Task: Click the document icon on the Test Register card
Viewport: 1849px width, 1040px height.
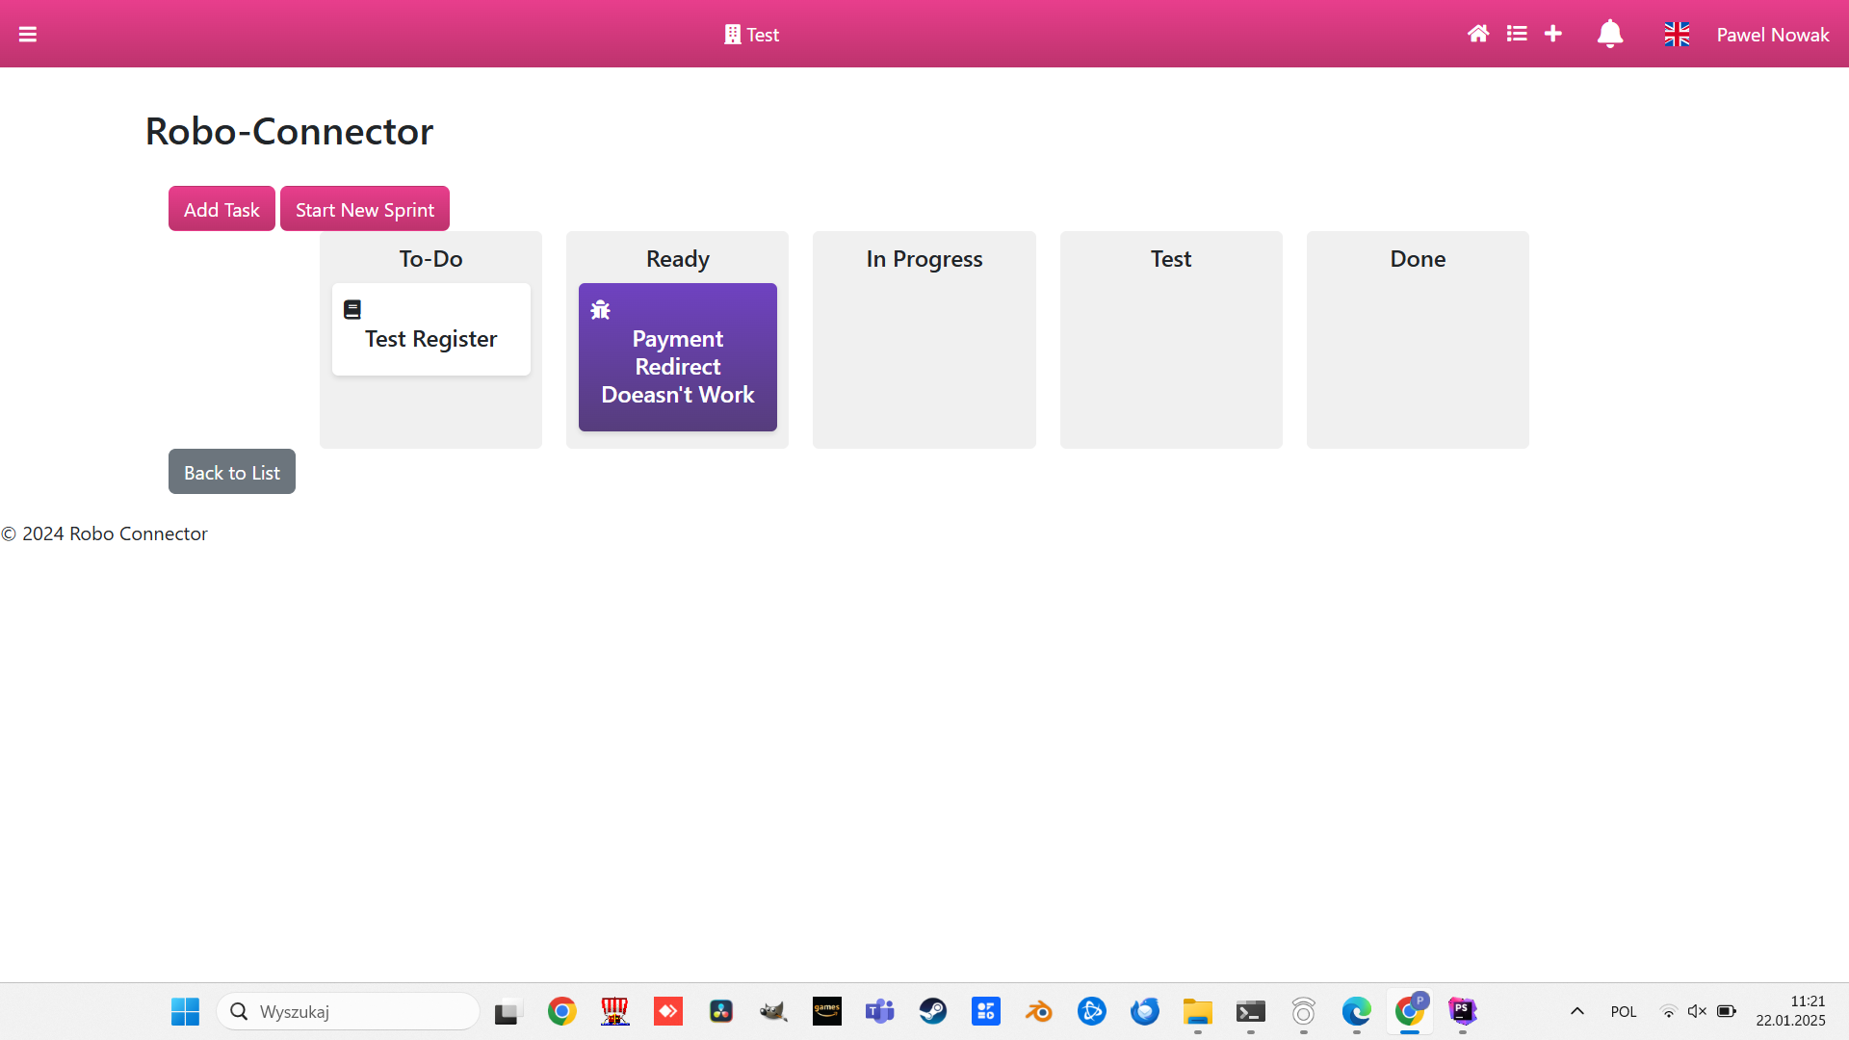Action: [352, 309]
